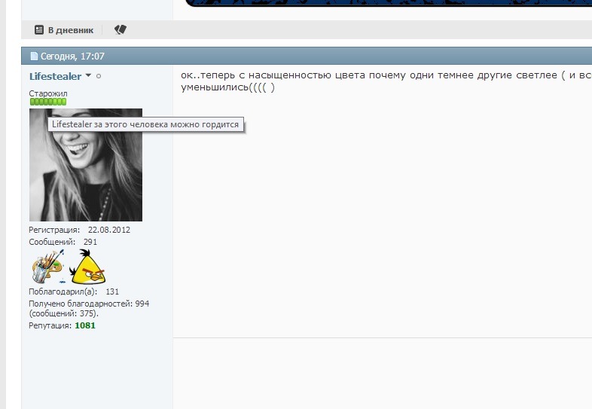Click the cards icon next to 'В дневник'
Viewport: 592px width, 409px height.
point(121,29)
